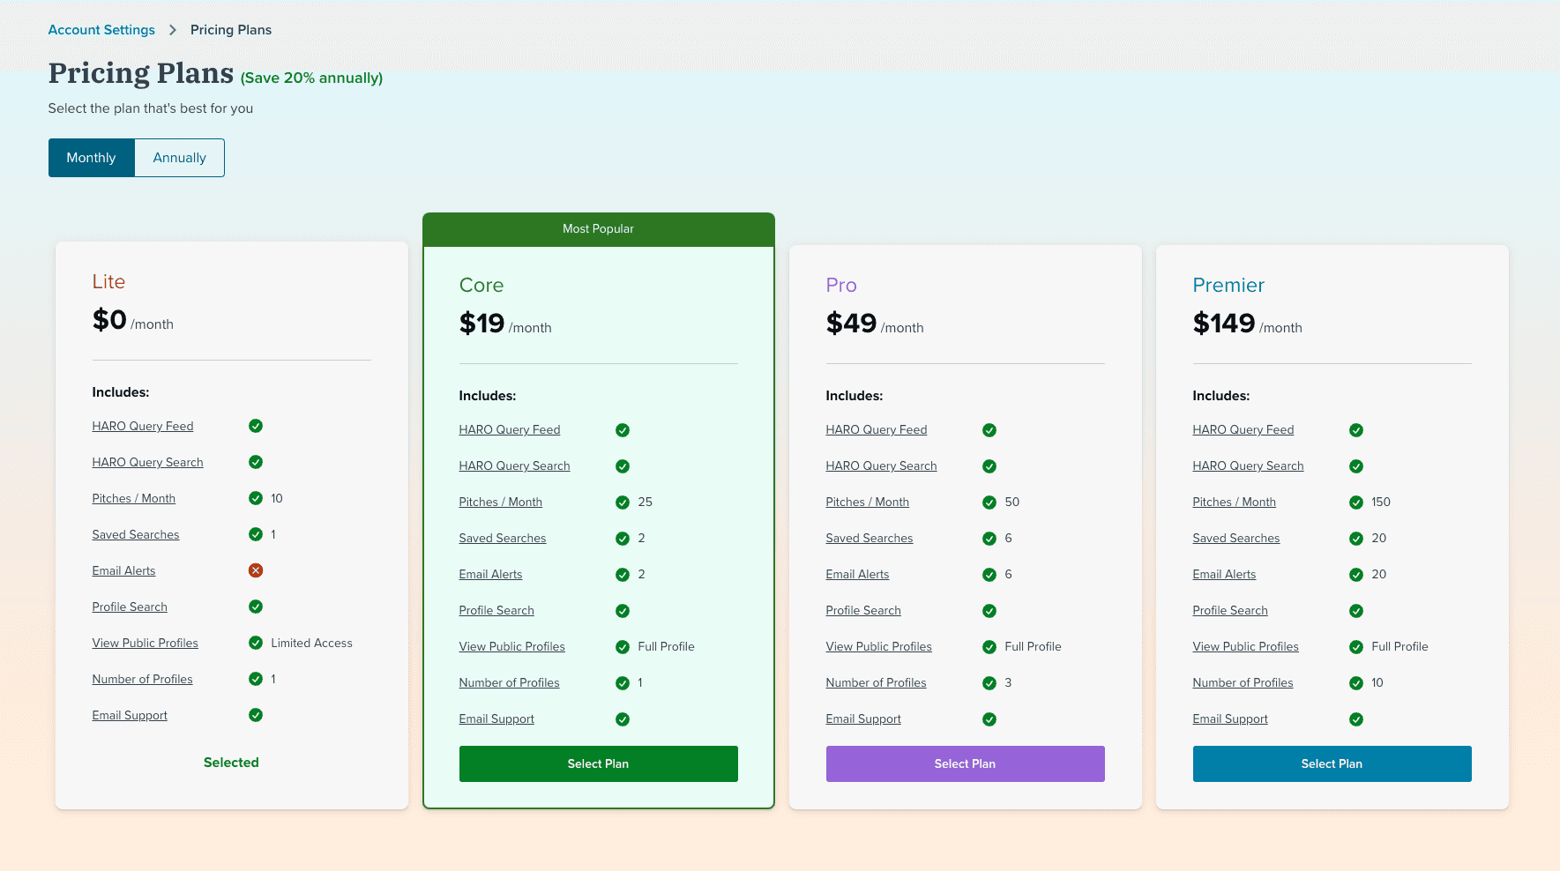
Task: Select the Pro plan with purple button
Action: point(965,763)
